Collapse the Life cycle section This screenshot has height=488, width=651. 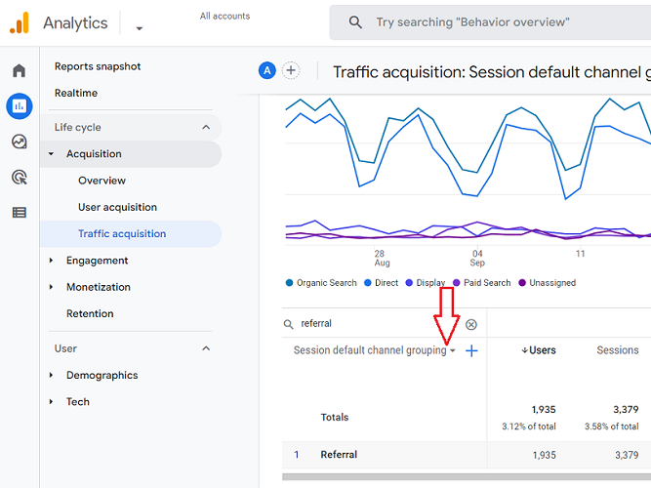tap(206, 127)
